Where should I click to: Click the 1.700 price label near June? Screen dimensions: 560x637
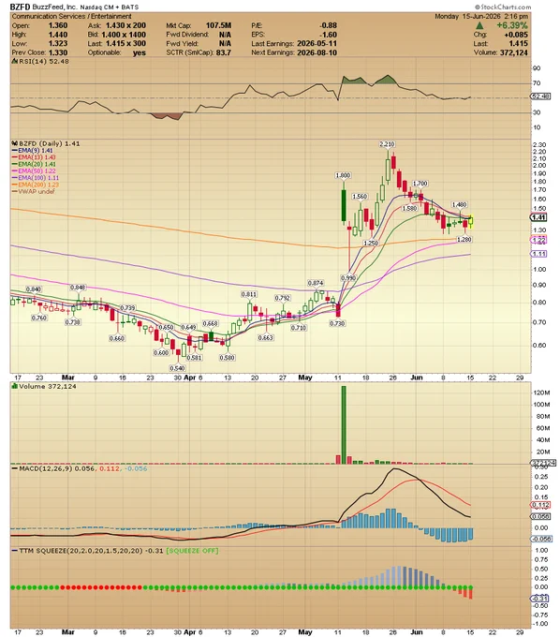pos(420,184)
